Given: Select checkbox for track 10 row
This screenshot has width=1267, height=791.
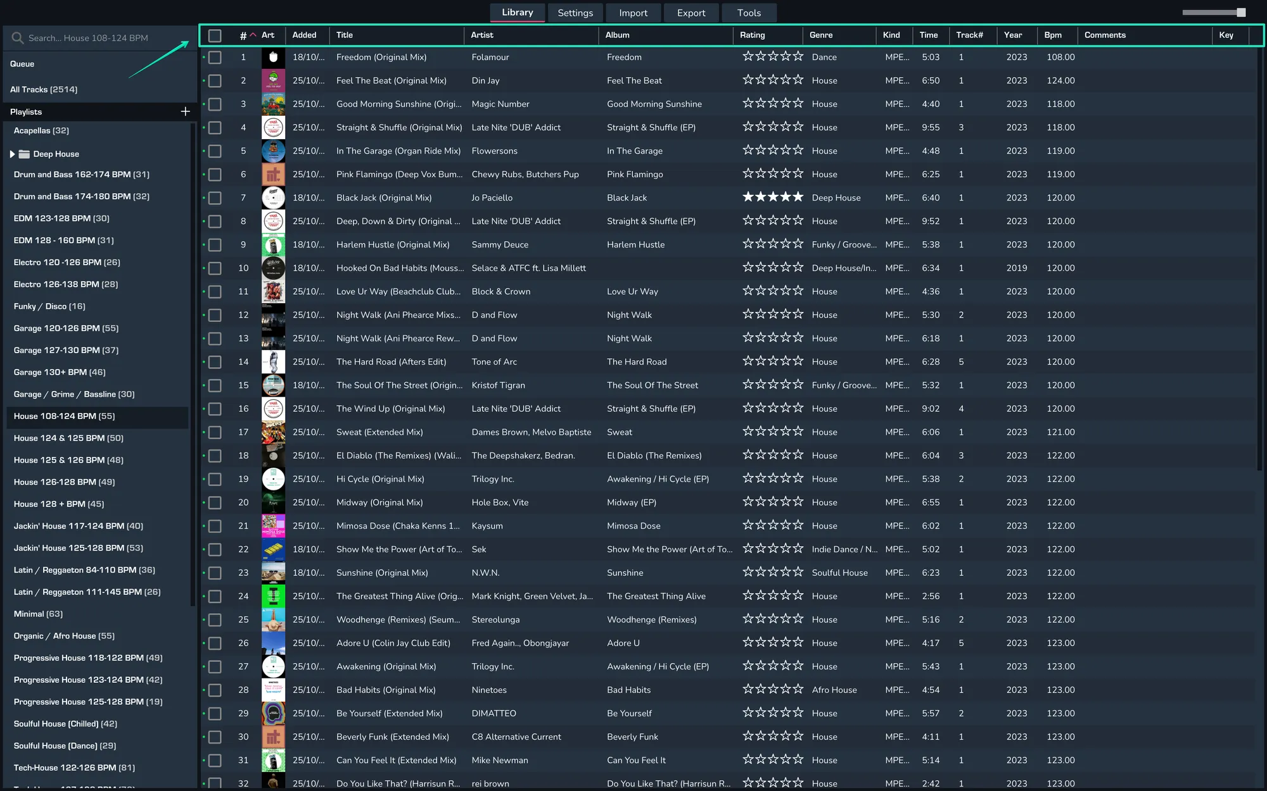Looking at the screenshot, I should (215, 268).
